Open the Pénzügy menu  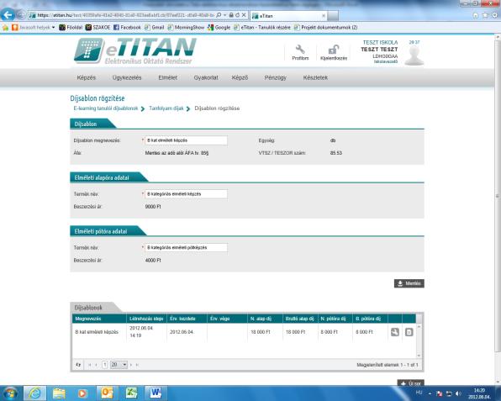tap(276, 77)
